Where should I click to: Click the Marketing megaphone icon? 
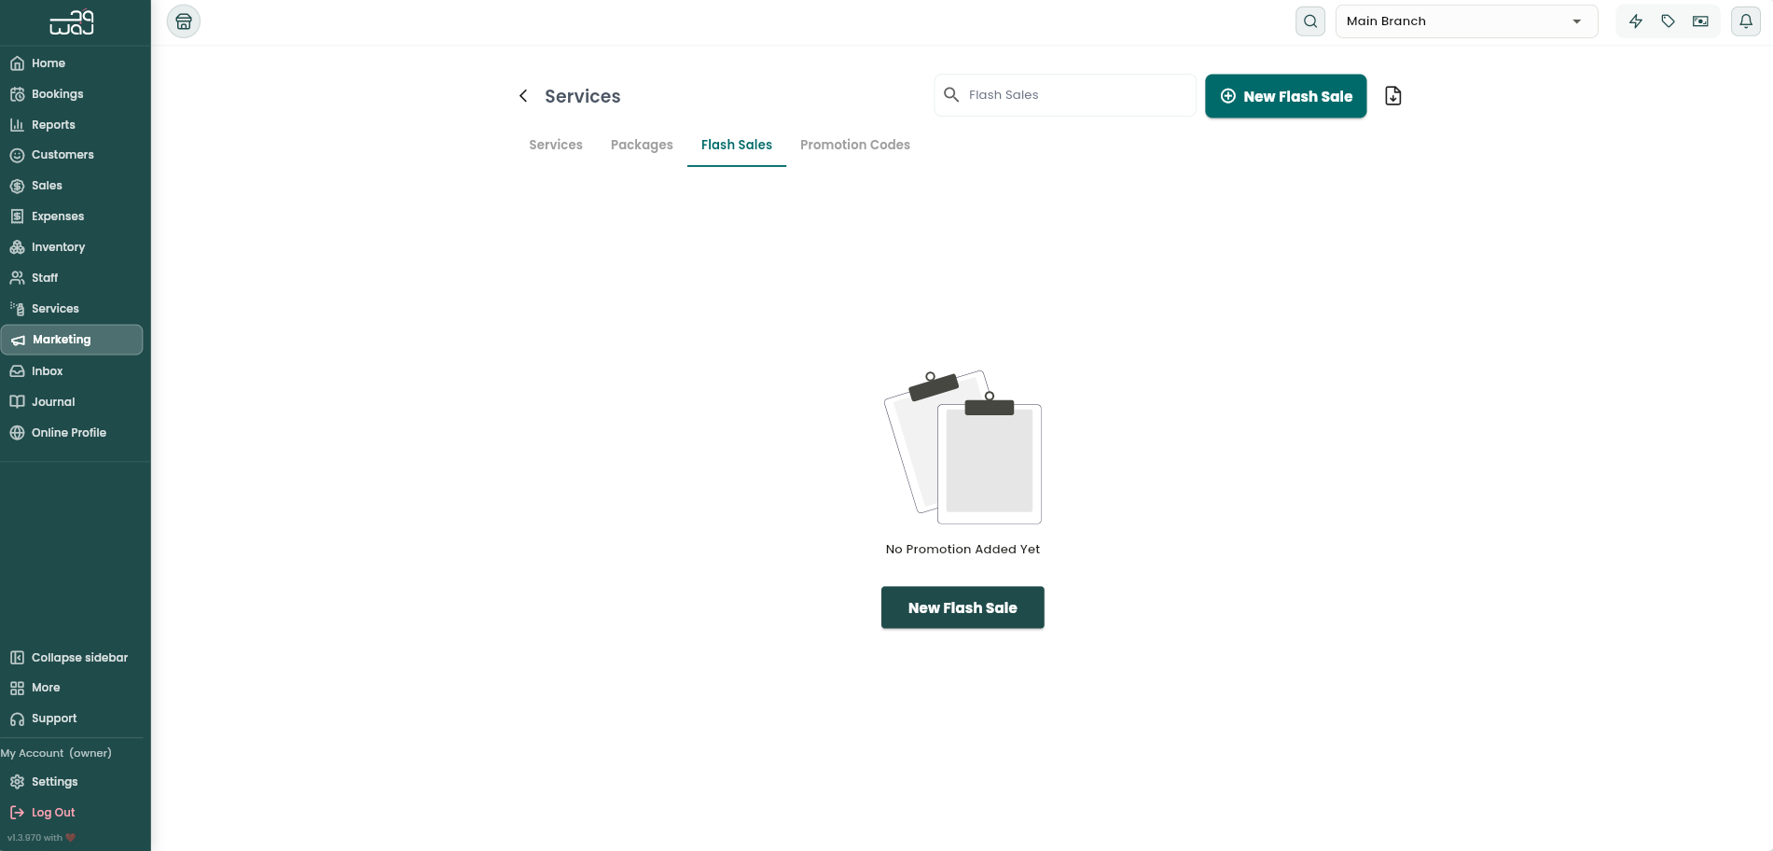[18, 341]
